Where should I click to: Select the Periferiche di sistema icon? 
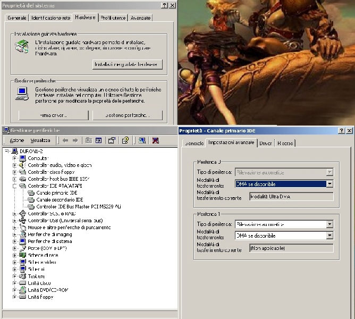pyautogui.click(x=23, y=241)
